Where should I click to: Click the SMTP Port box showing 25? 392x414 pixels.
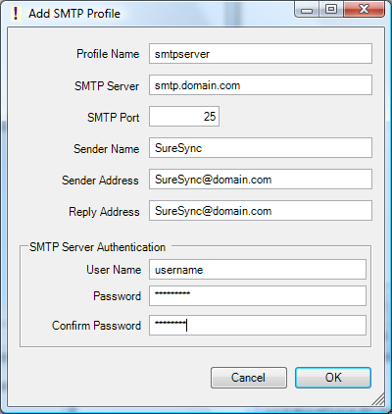click(x=184, y=116)
